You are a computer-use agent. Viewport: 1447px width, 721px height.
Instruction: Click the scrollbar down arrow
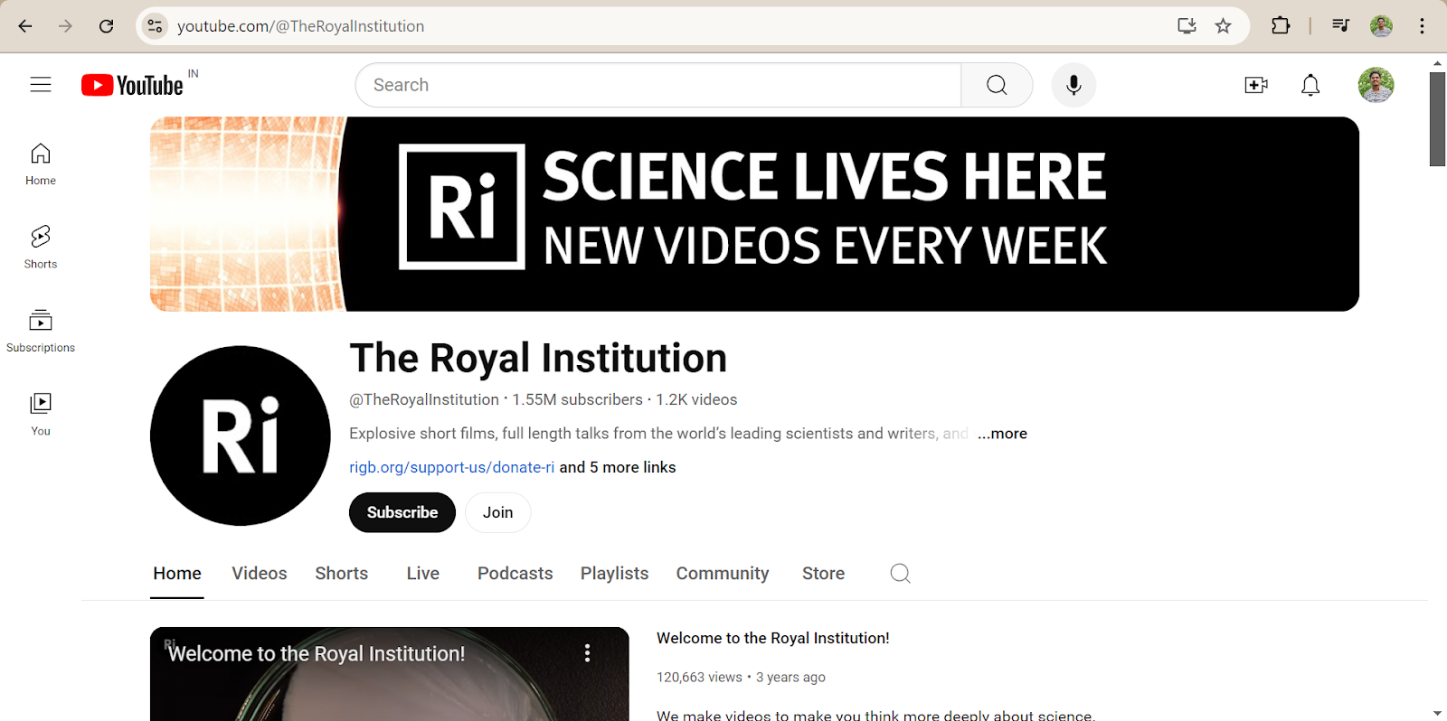click(1437, 713)
